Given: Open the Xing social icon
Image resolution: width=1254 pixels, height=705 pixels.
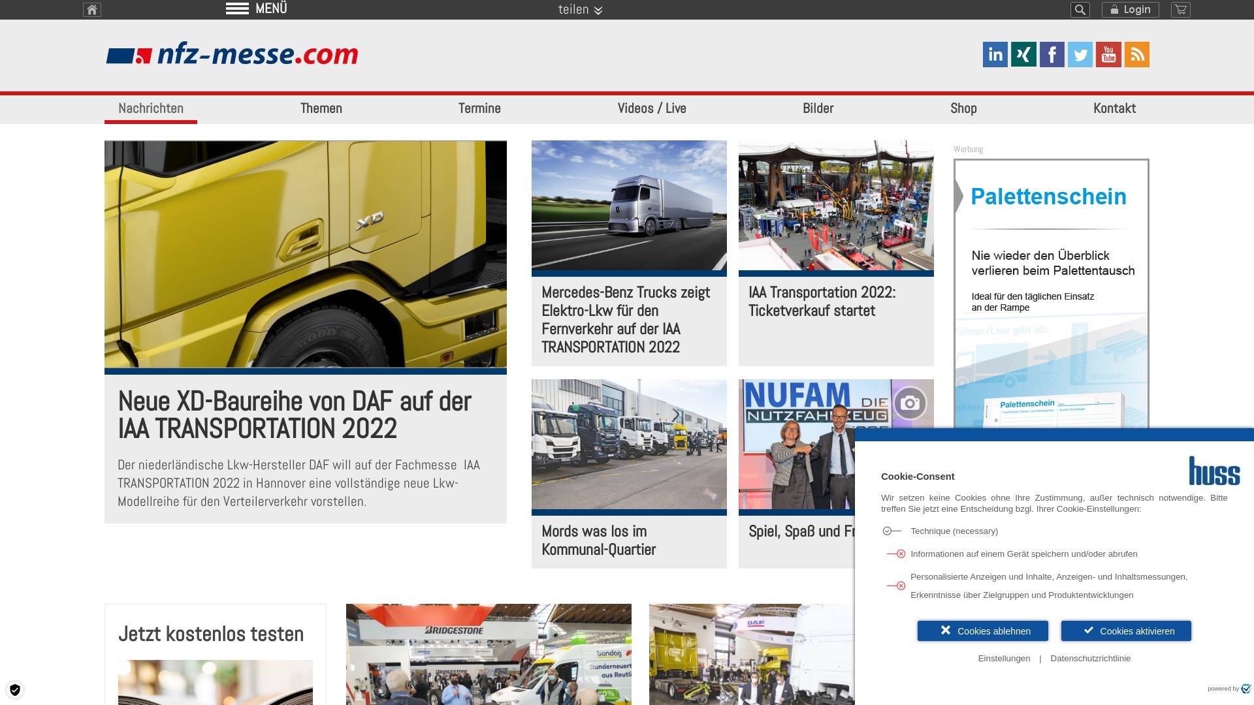Looking at the screenshot, I should click(x=1023, y=55).
